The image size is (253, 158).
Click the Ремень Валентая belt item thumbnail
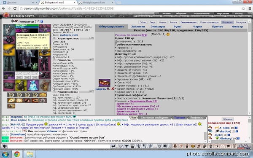(105, 83)
